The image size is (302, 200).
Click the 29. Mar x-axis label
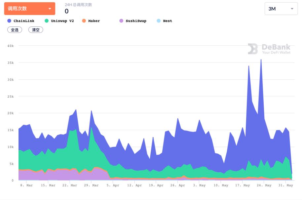click(x=91, y=185)
